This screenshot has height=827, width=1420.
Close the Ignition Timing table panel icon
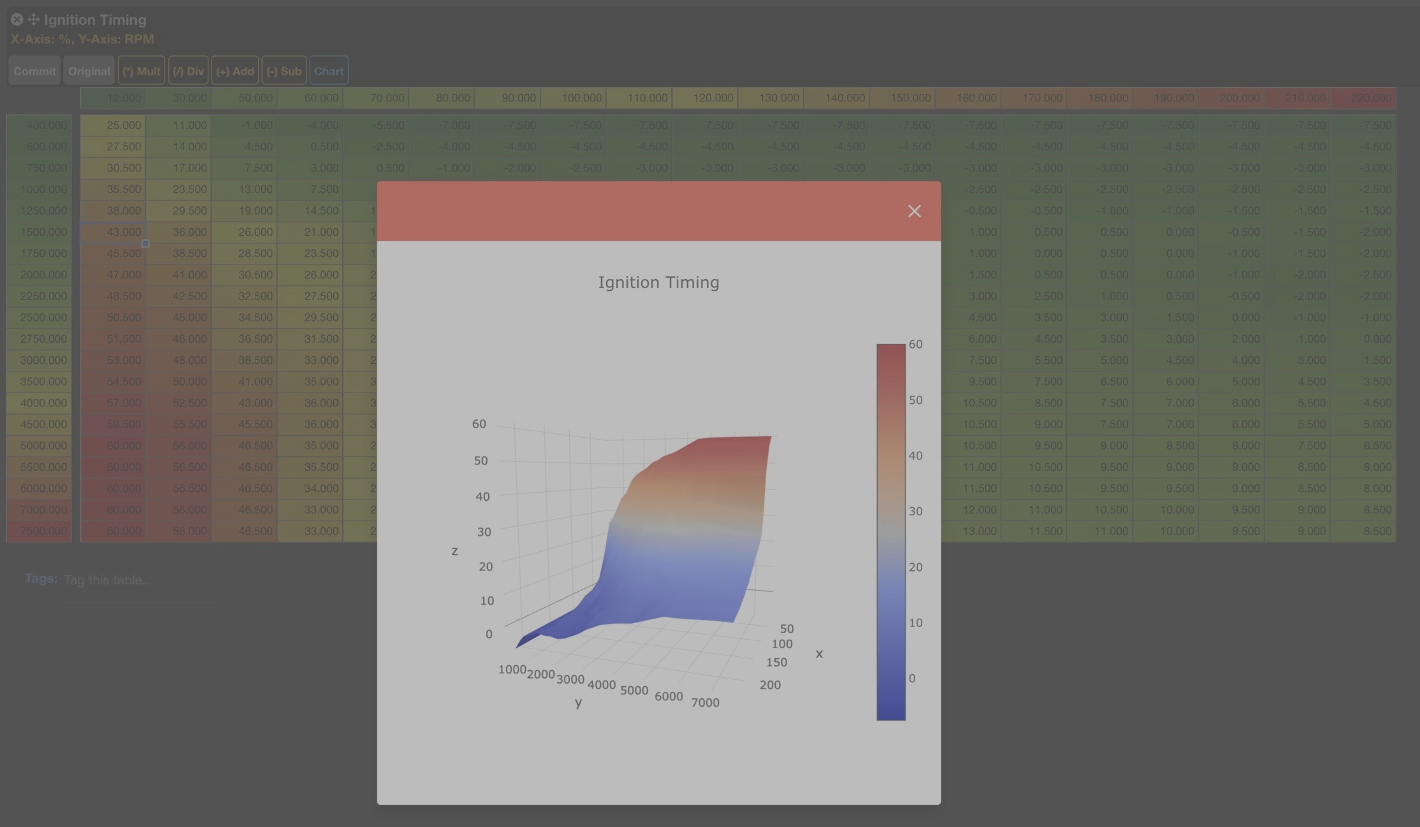click(17, 20)
